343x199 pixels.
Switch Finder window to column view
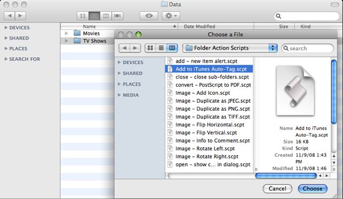(x=106, y=16)
